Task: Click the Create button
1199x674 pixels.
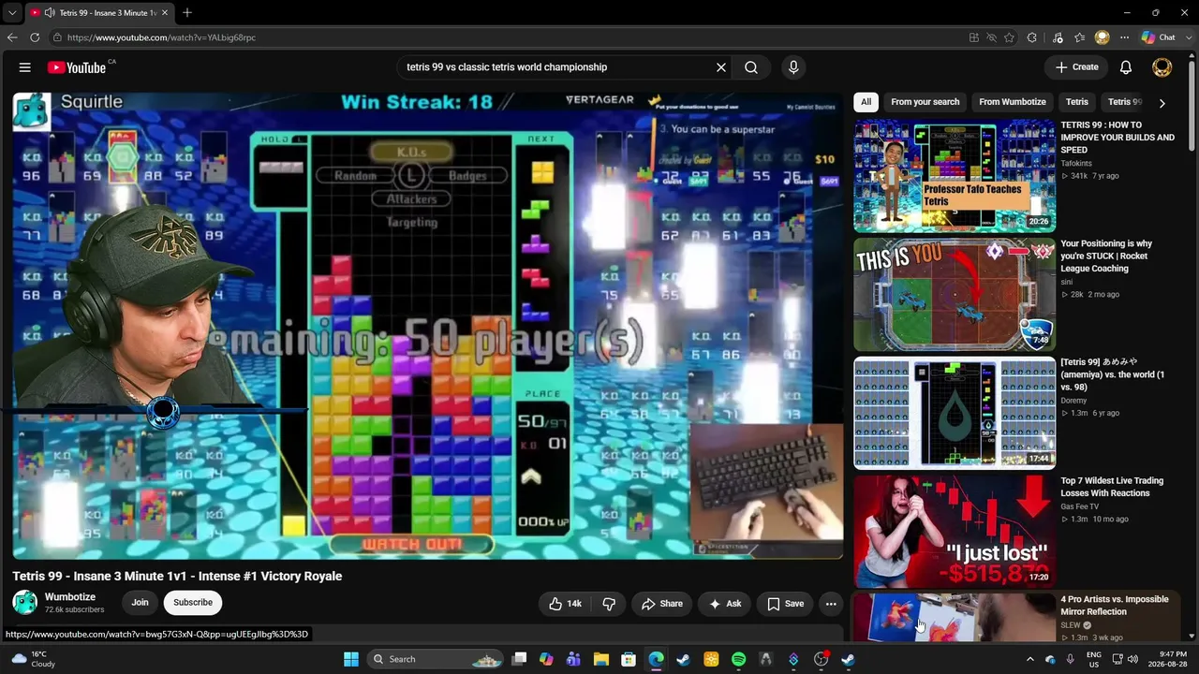Action: pyautogui.click(x=1077, y=67)
